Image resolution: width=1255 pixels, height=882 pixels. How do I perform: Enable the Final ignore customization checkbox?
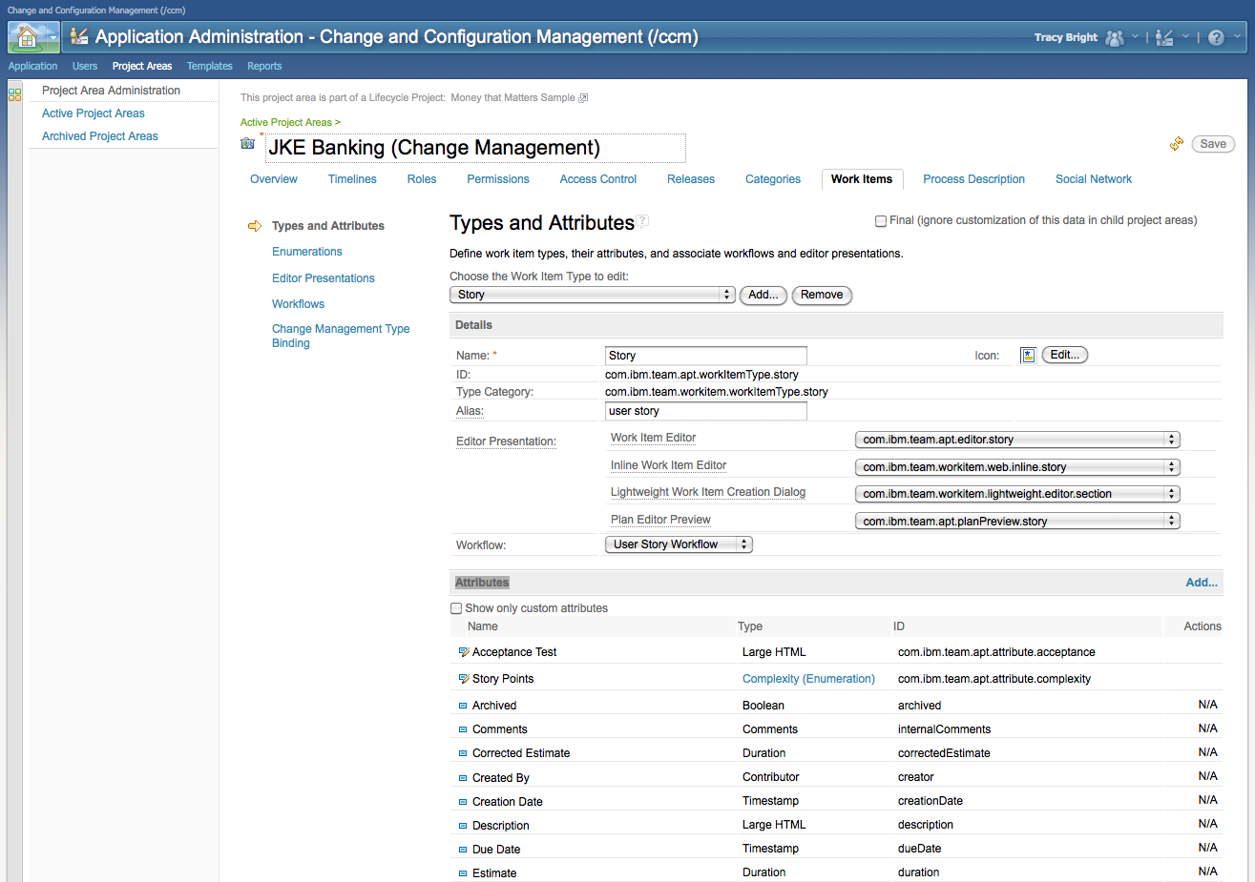point(881,221)
